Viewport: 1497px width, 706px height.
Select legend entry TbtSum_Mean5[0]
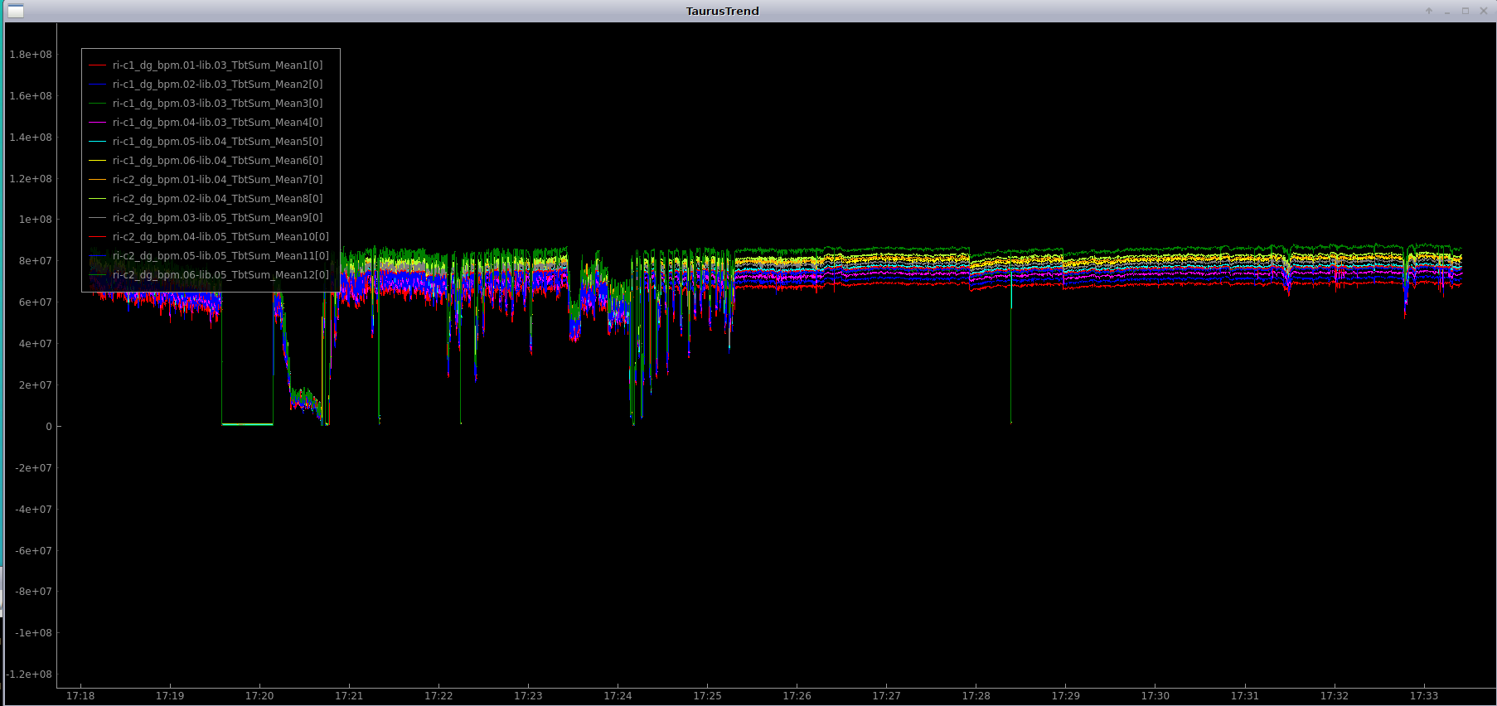pos(217,142)
